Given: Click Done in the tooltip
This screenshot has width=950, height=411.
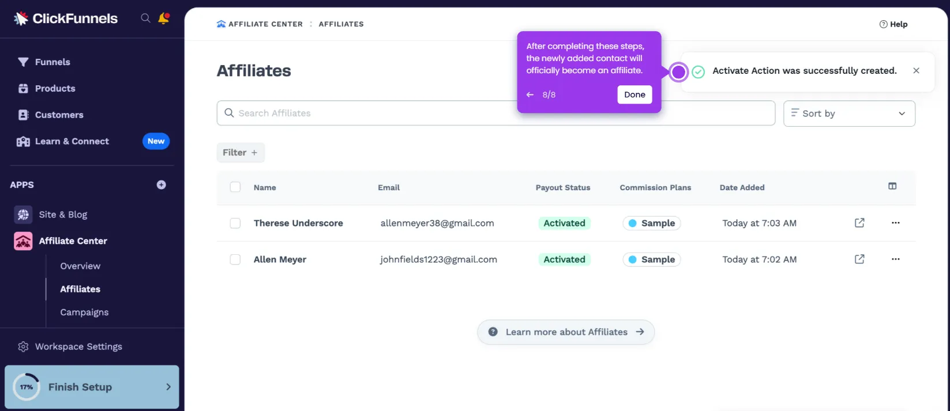Looking at the screenshot, I should pyautogui.click(x=634, y=95).
